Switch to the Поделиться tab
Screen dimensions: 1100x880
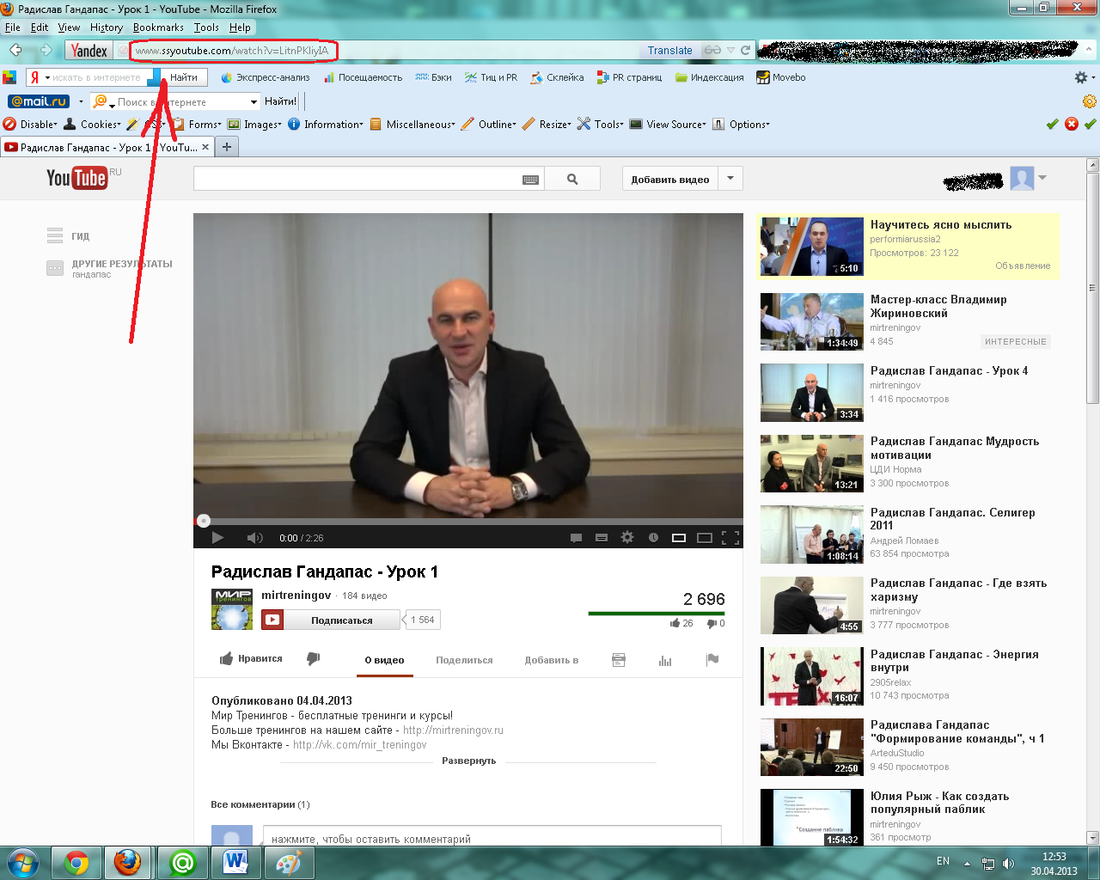(x=464, y=660)
